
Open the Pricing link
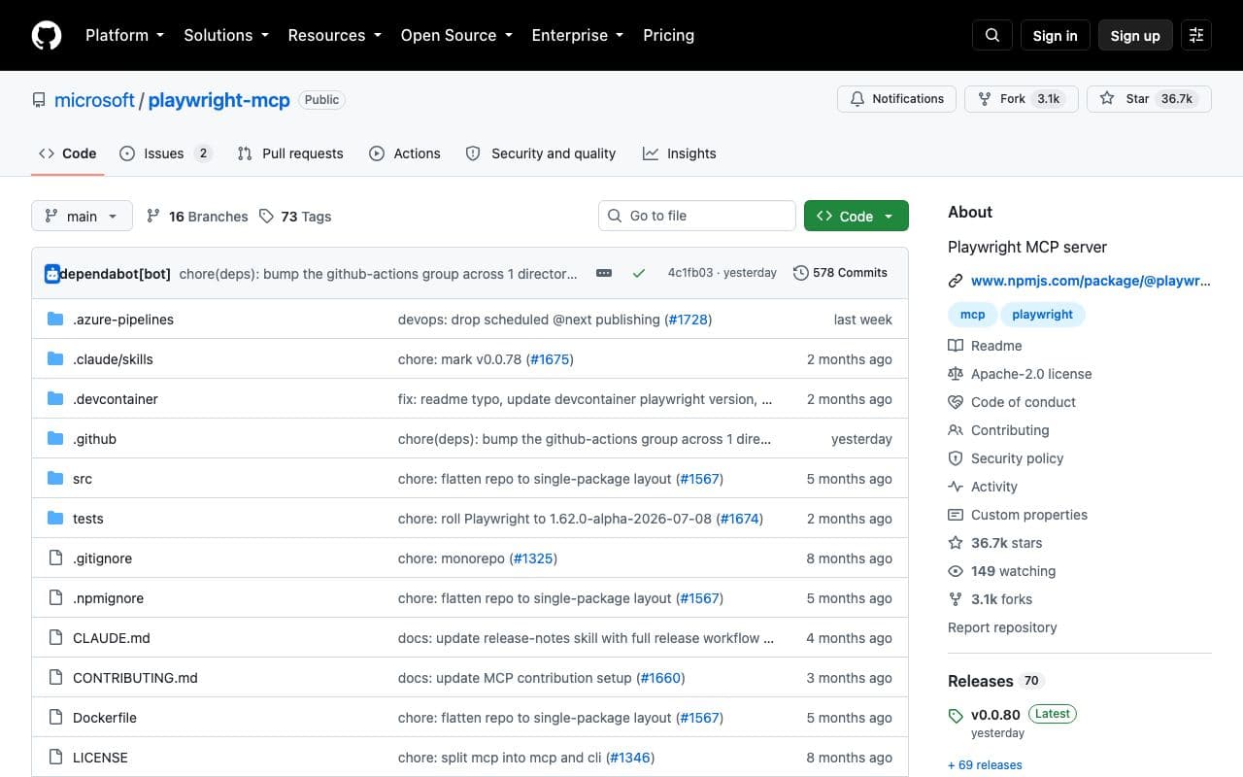pyautogui.click(x=669, y=35)
